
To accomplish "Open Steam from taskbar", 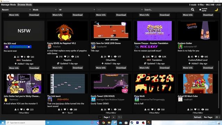I will (x=132, y=123).
